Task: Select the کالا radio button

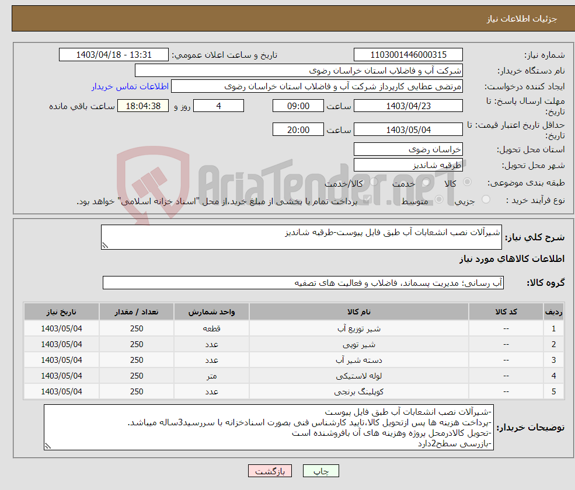Action: tap(467, 182)
